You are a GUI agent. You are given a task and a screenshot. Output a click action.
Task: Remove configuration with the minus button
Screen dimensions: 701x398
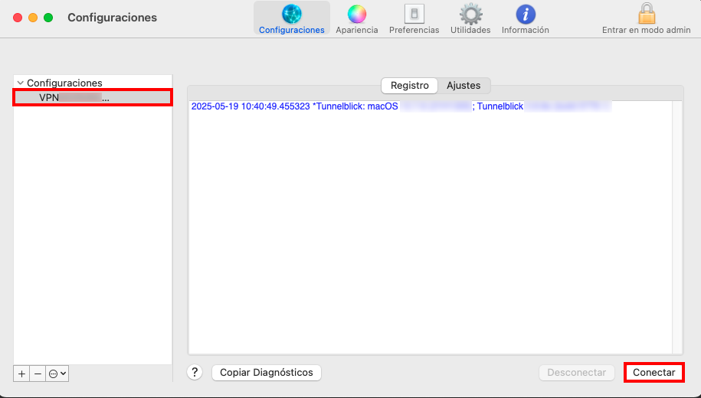[38, 374]
